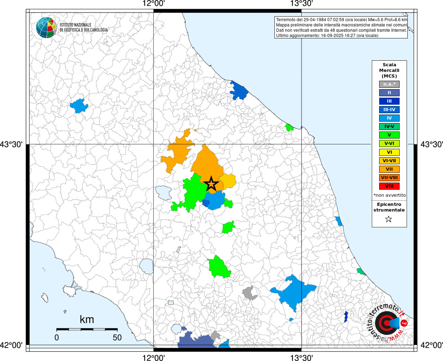Select the n.a.* gray legend swatch

tap(389, 84)
